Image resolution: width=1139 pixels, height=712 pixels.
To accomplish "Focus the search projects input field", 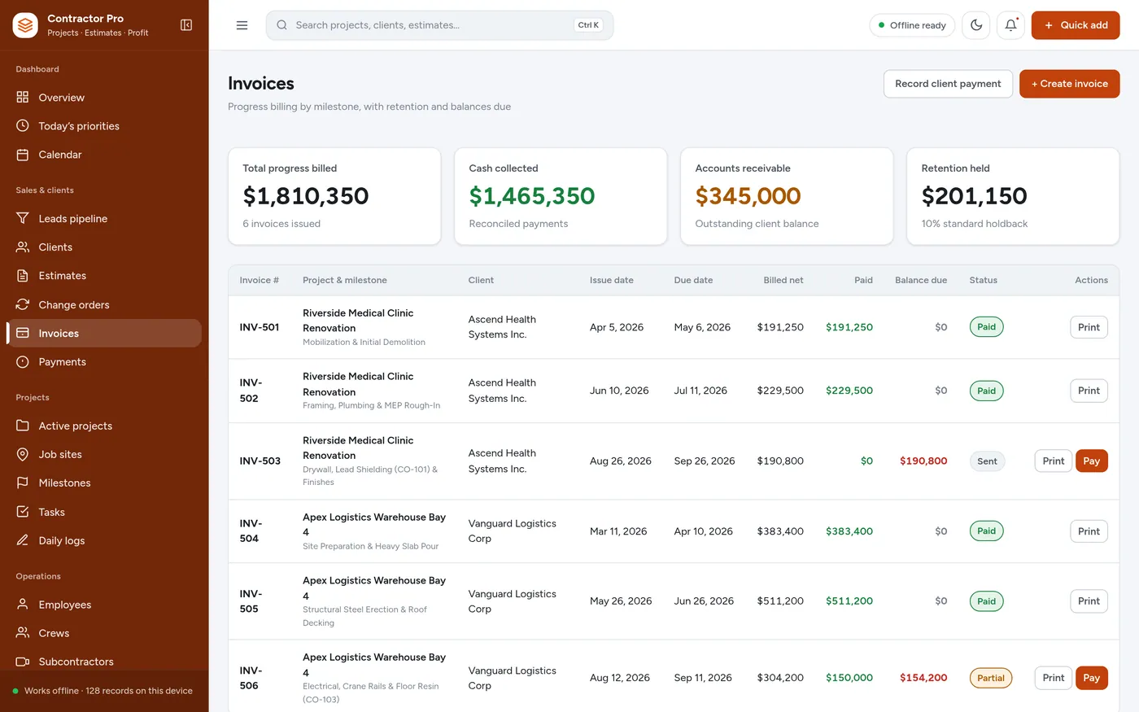I will 439,25.
